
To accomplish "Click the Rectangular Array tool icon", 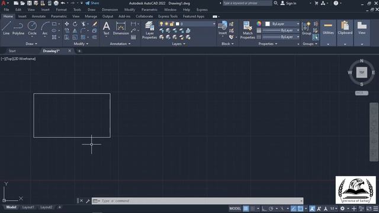I will (83, 37).
